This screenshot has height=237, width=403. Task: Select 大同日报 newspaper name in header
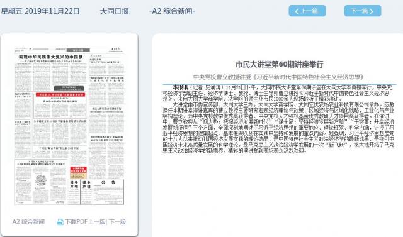tap(114, 11)
